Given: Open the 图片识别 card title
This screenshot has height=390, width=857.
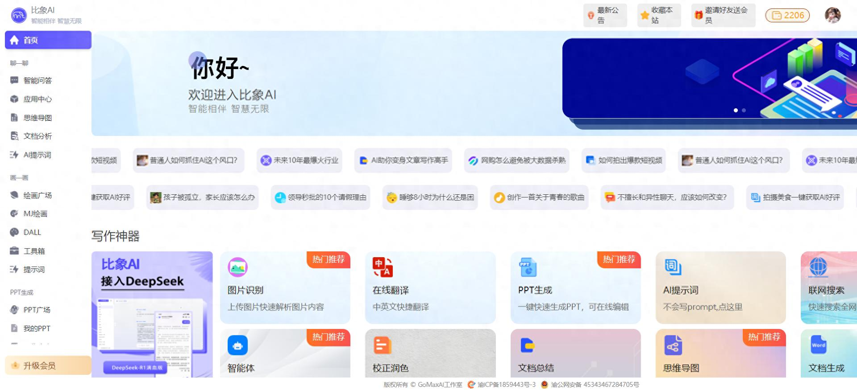Looking at the screenshot, I should (x=245, y=290).
